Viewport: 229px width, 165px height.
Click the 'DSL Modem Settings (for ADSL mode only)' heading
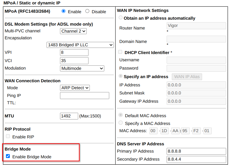coord(49,24)
